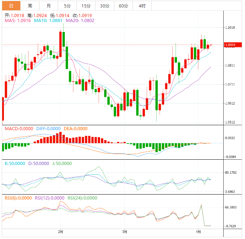Click the red 1.0919 current price tag
Image resolution: width=245 pixels, height=239 pixels.
(x=230, y=45)
